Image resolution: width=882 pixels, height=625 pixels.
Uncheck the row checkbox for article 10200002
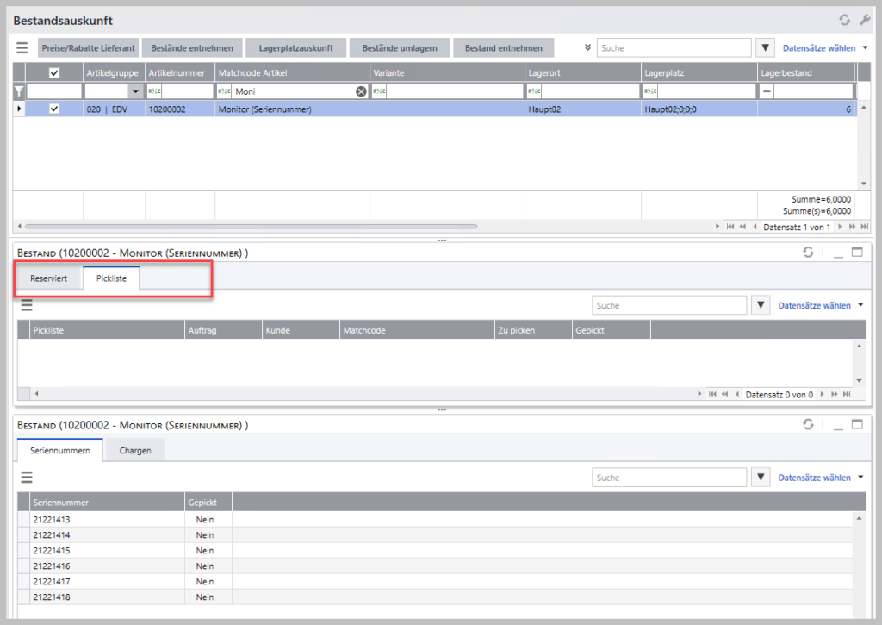[54, 109]
